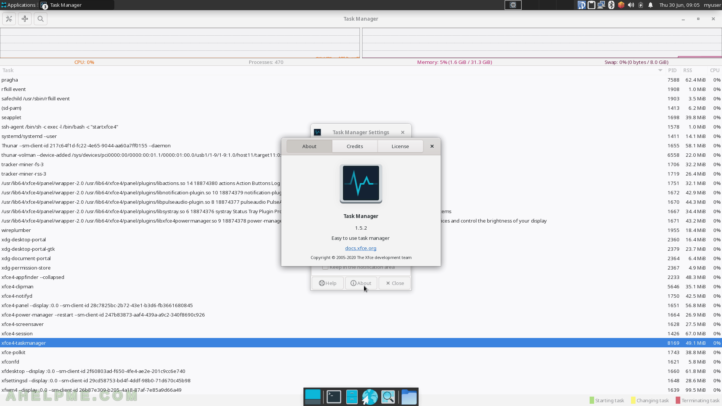This screenshot has height=406, width=722.
Task: Open the Applications menu
Action: point(19,5)
